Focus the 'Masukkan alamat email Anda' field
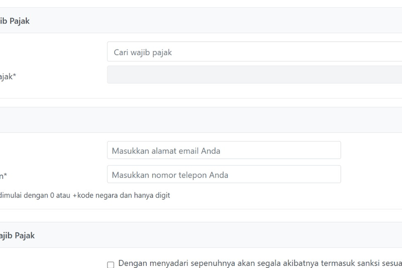This screenshot has width=402, height=268. click(224, 150)
